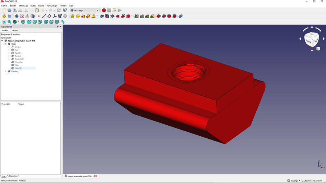Image resolution: width=326 pixels, height=183 pixels.
Task: Expand the Fusion tree node
Action: 6,71
